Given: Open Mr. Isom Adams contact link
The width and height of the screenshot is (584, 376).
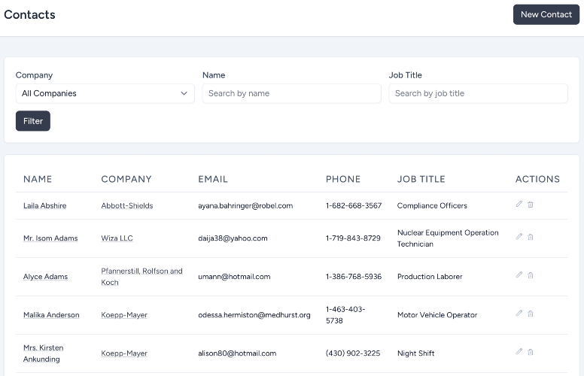Looking at the screenshot, I should [x=50, y=238].
